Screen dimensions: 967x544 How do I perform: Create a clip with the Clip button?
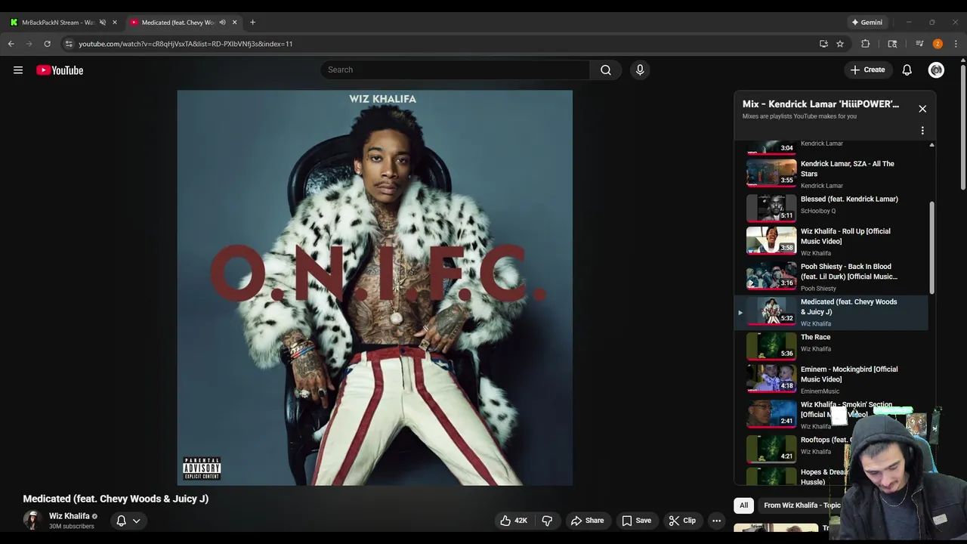tap(682, 521)
